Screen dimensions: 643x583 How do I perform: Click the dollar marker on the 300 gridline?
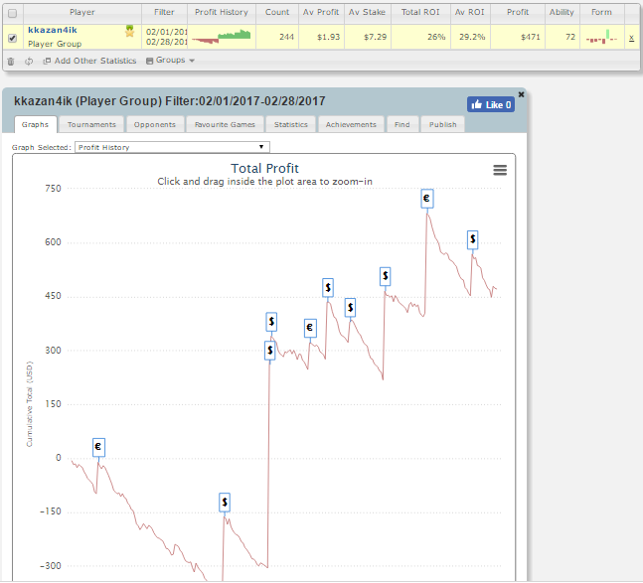[270, 351]
